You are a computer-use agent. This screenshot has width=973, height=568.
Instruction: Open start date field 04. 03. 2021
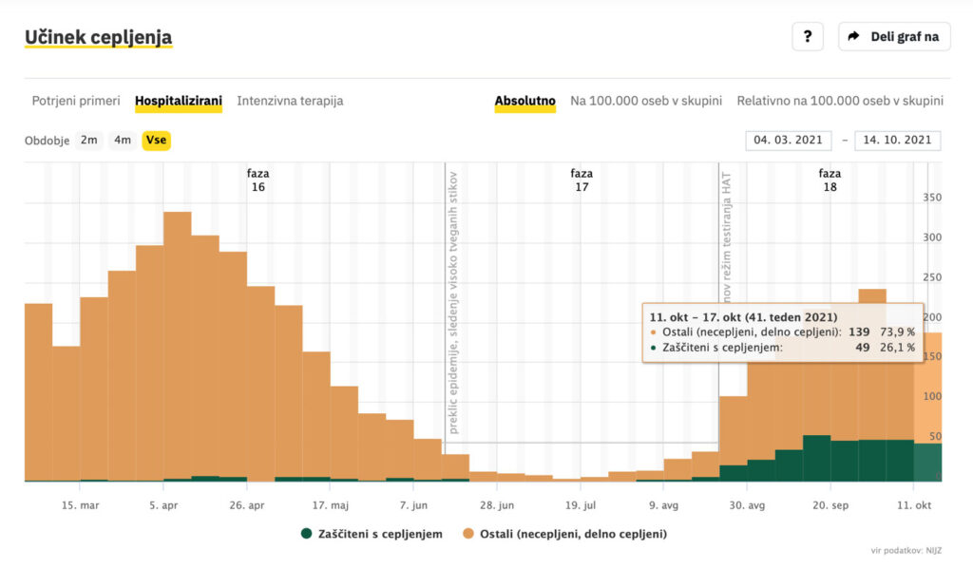click(x=789, y=141)
